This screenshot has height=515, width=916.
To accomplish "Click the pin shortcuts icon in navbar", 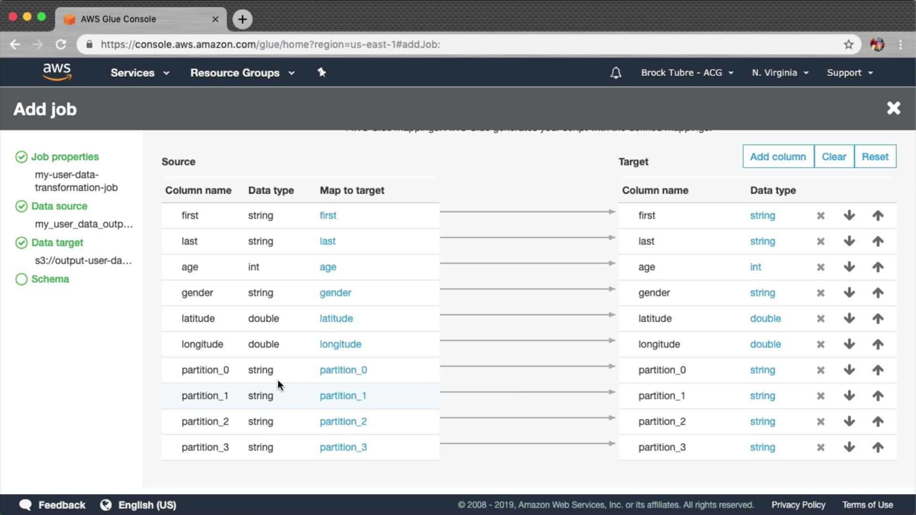I will click(x=322, y=72).
